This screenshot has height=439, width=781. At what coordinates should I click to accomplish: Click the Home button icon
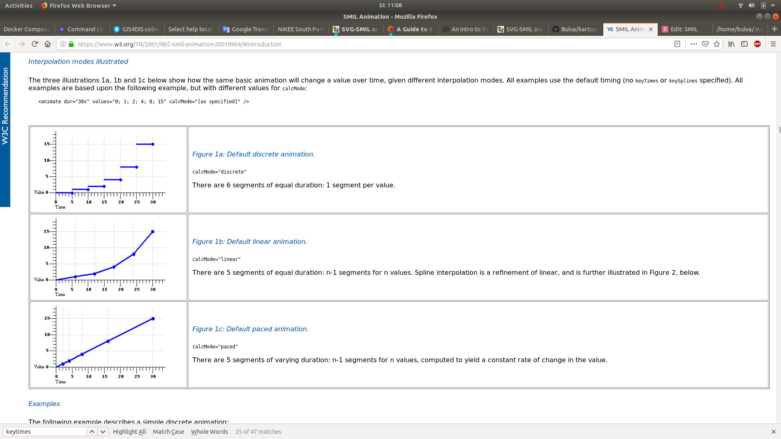tap(48, 44)
